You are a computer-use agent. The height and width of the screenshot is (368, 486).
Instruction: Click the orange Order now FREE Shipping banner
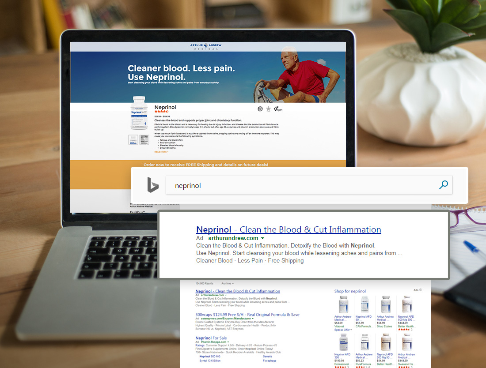pyautogui.click(x=206, y=165)
